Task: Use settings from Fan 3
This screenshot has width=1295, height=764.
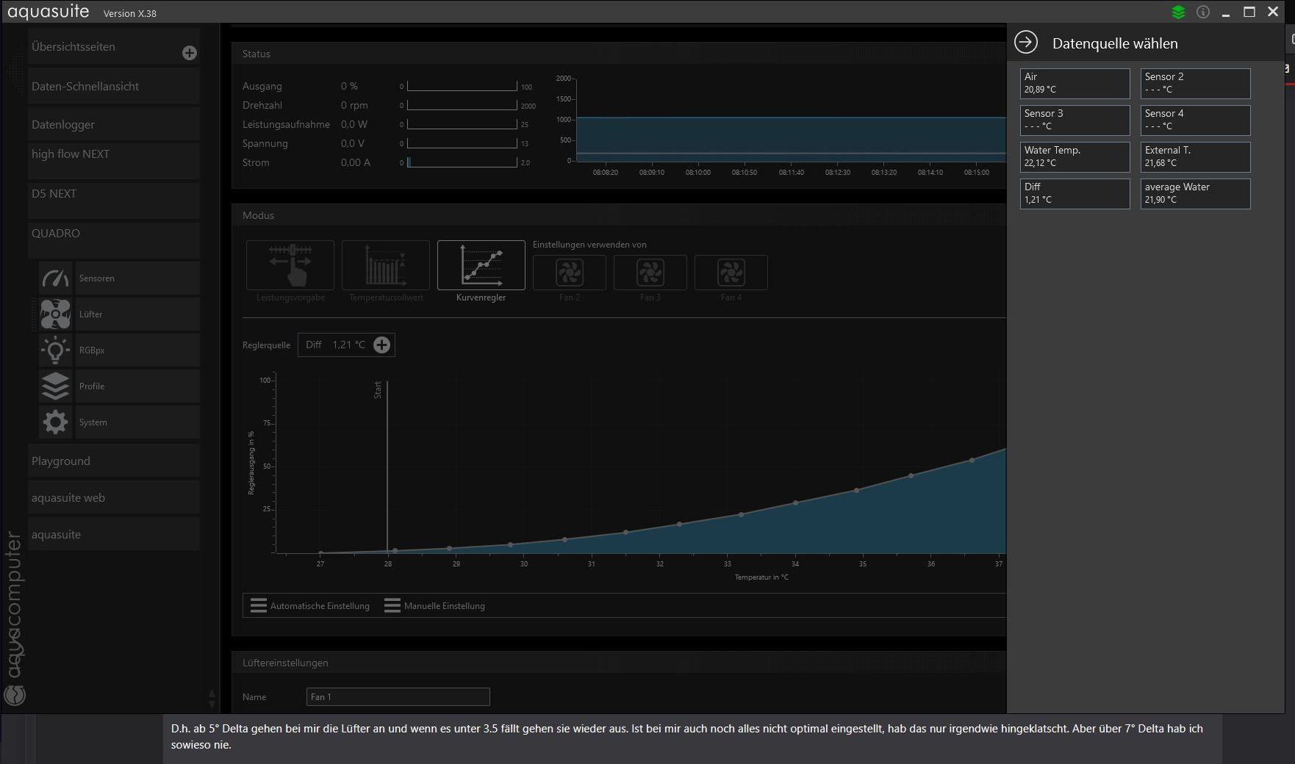Action: click(650, 273)
